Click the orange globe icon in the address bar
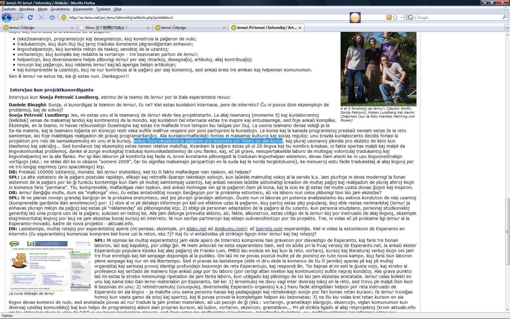The width and height of the screenshot is (510, 319). (x=355, y=17)
